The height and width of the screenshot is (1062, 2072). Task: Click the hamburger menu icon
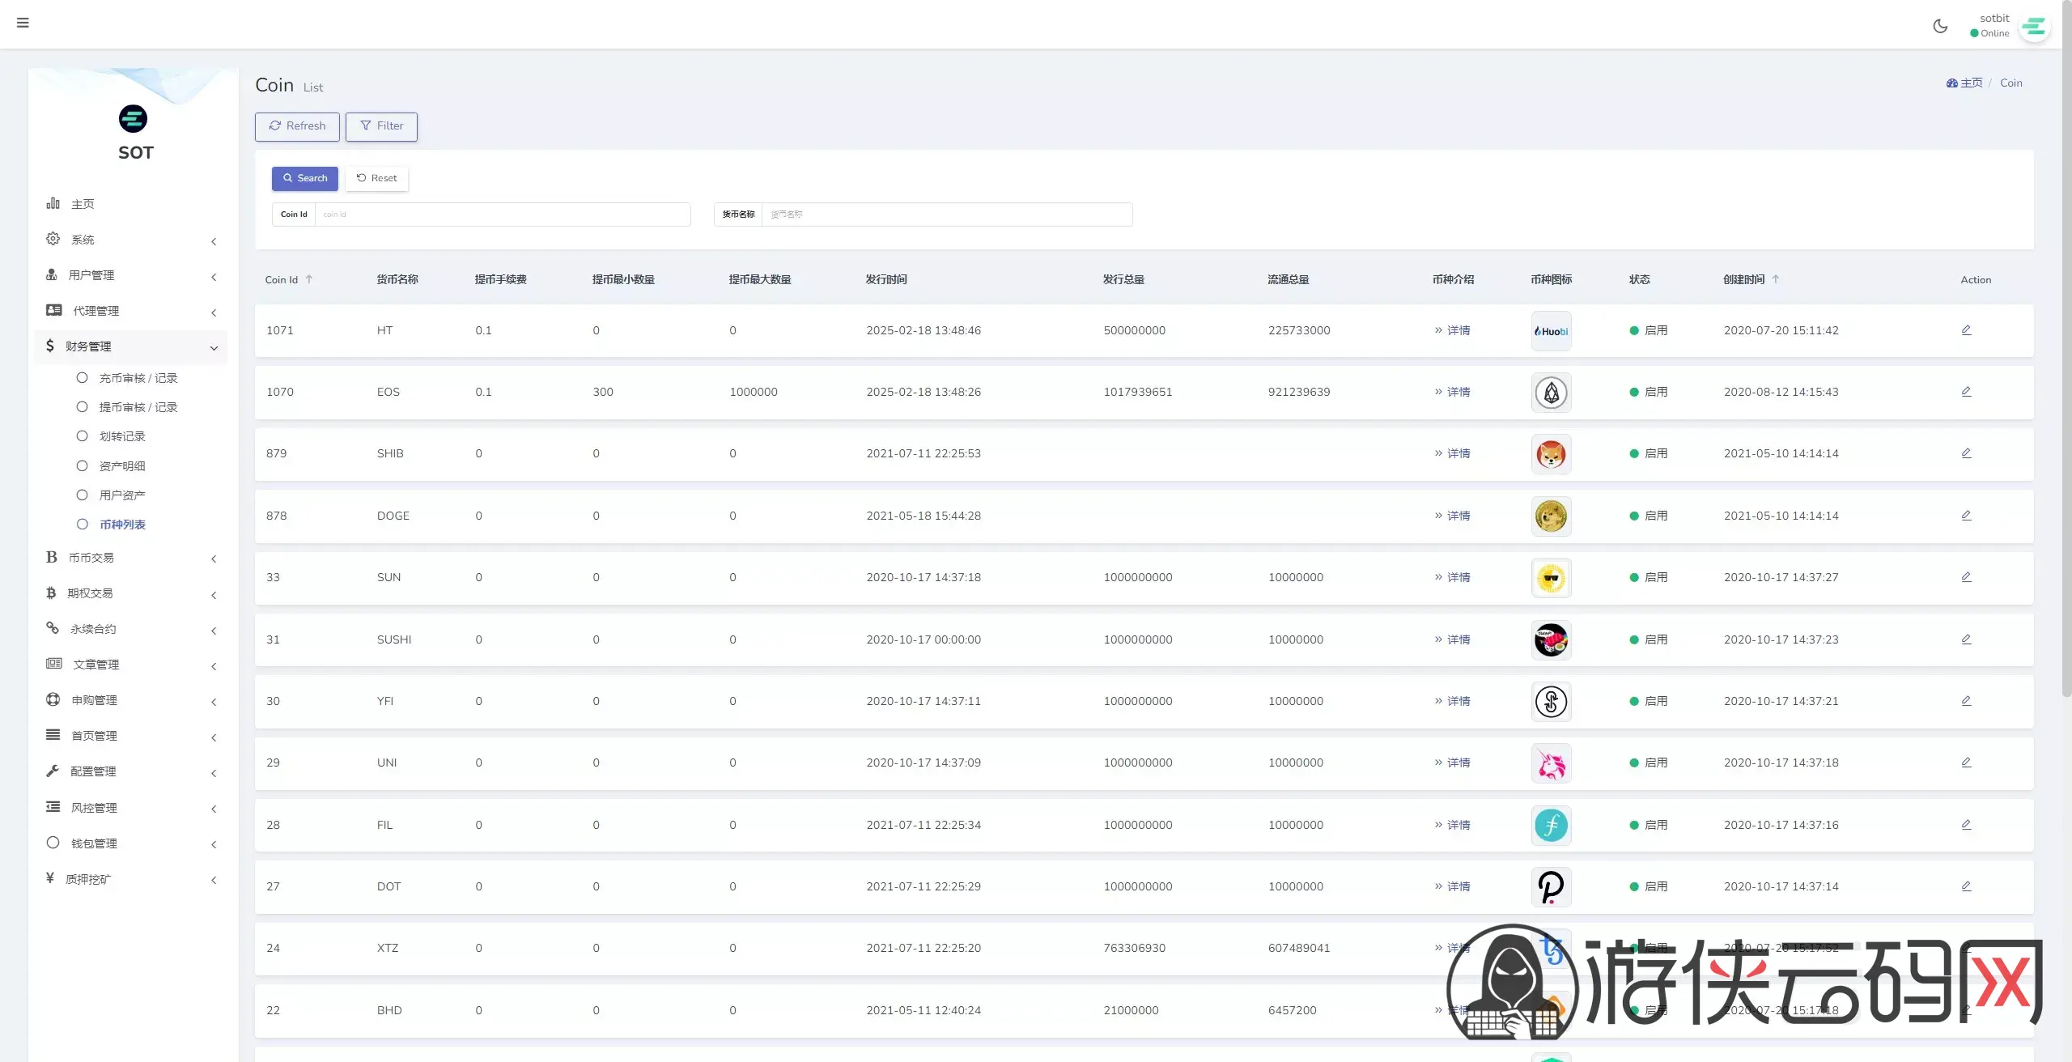click(x=23, y=23)
